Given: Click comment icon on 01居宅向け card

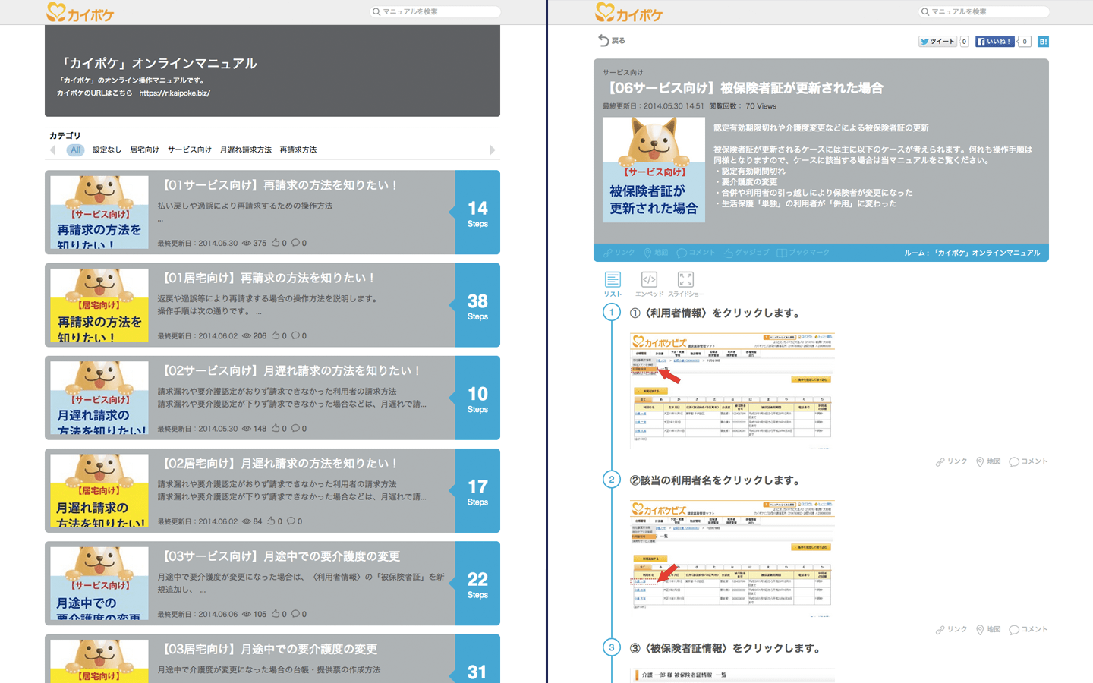Looking at the screenshot, I should pyautogui.click(x=295, y=335).
